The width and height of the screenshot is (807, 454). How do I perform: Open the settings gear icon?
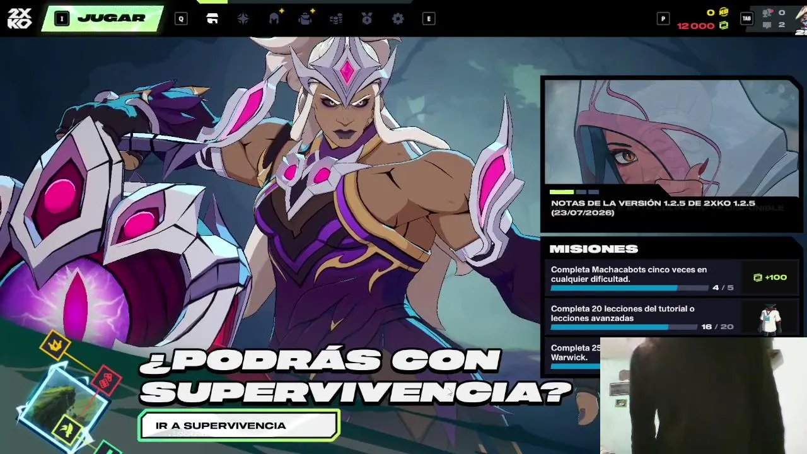click(x=398, y=19)
